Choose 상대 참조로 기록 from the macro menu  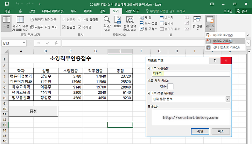226,47
